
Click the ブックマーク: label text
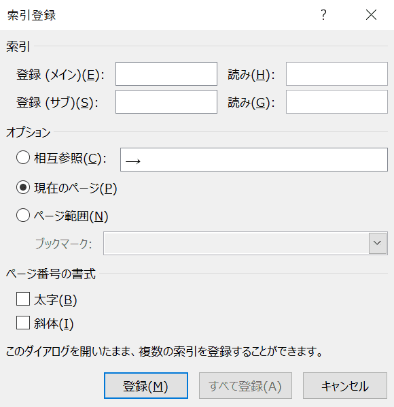tap(63, 244)
